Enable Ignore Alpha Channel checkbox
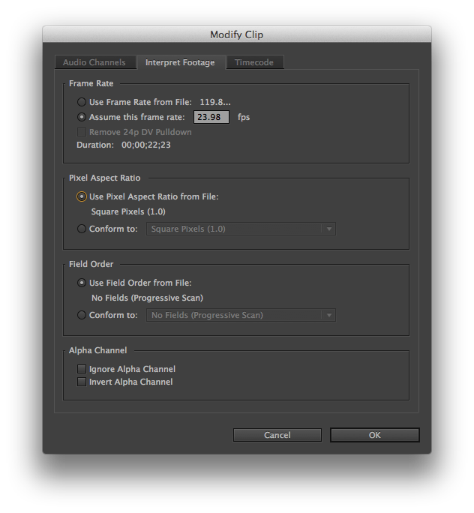Viewport: 474px width, 513px height. point(82,369)
